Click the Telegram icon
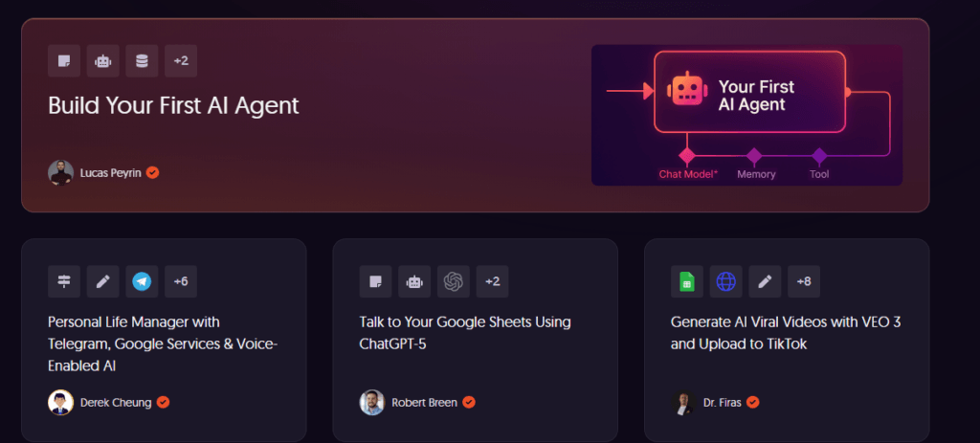Image resolution: width=980 pixels, height=443 pixels. coord(142,282)
